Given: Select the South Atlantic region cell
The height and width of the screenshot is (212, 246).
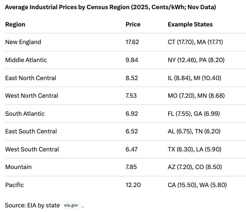Looking at the screenshot, I should [x=25, y=113].
